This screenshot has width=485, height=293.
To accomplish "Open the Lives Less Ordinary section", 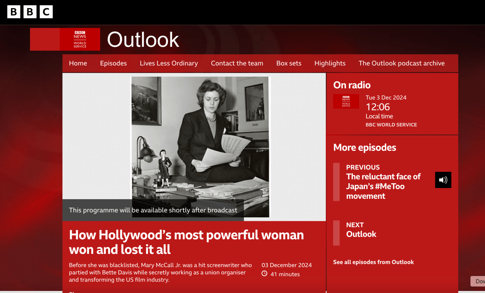I will click(x=169, y=63).
